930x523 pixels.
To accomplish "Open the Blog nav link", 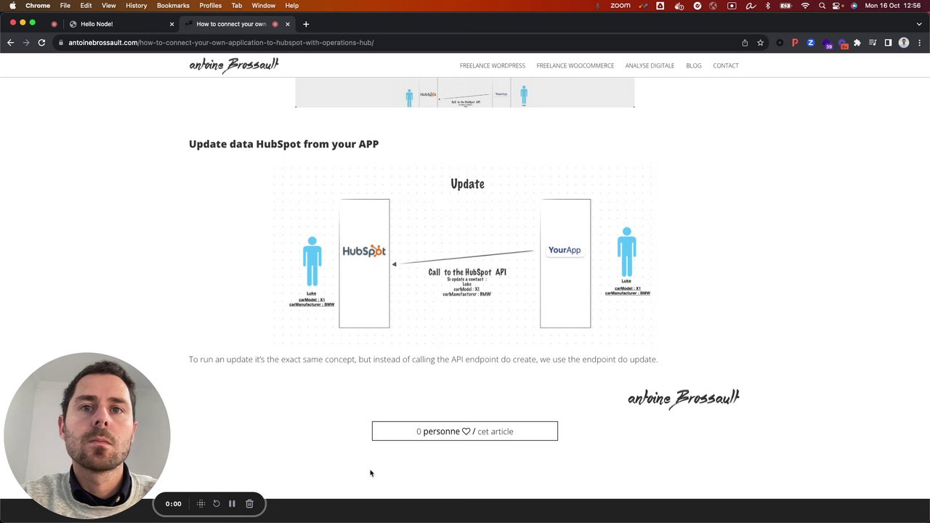I will (694, 65).
